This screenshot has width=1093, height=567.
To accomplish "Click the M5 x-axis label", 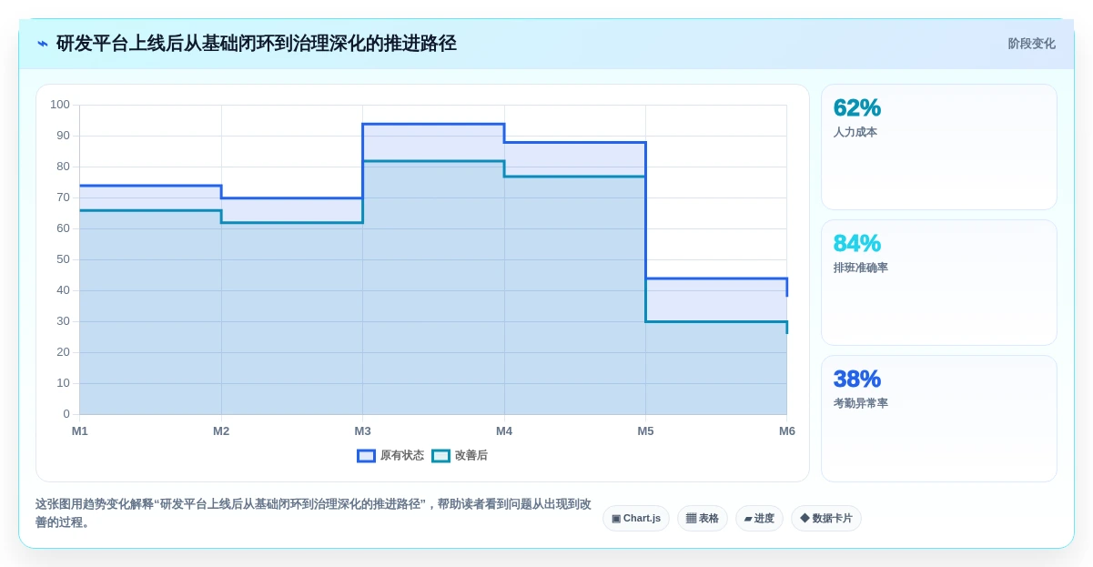I will click(x=645, y=431).
